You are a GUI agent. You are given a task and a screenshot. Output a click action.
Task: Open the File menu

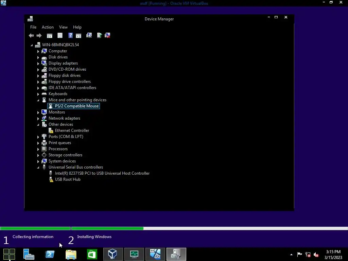[33, 27]
